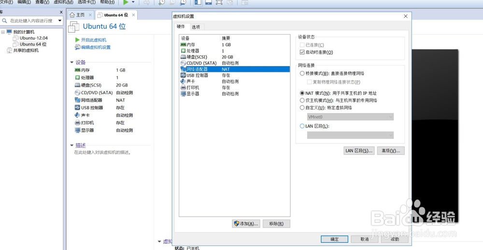Click the 声卡 speaker icon in the settings list
The width and height of the screenshot is (483, 250).
183,82
